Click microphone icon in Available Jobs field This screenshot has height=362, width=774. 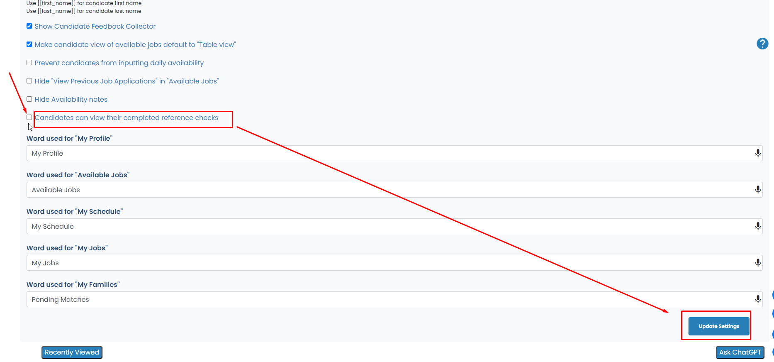point(758,190)
